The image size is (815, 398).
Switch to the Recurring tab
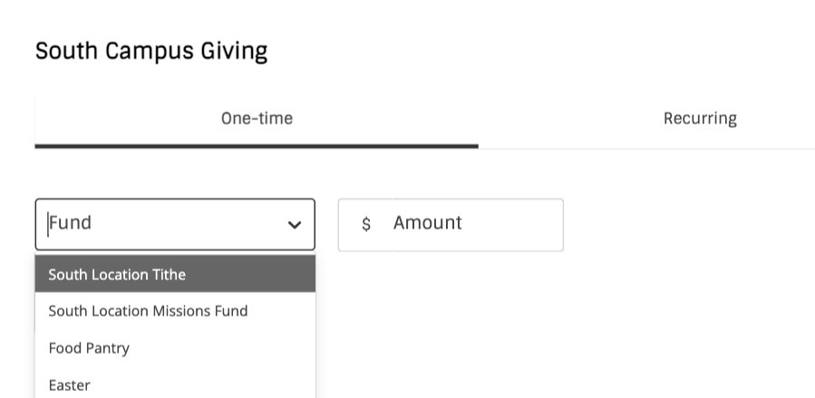click(699, 119)
